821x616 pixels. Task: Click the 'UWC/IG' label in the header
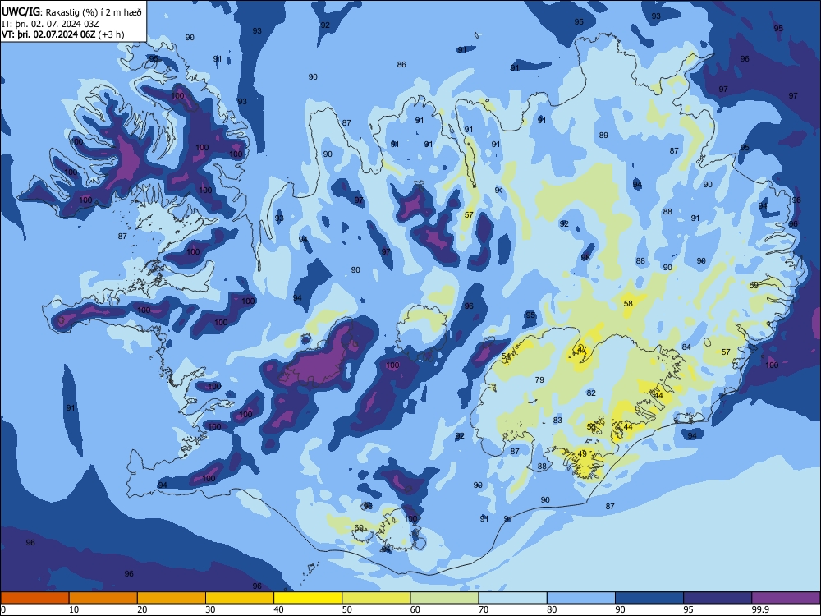coord(21,12)
